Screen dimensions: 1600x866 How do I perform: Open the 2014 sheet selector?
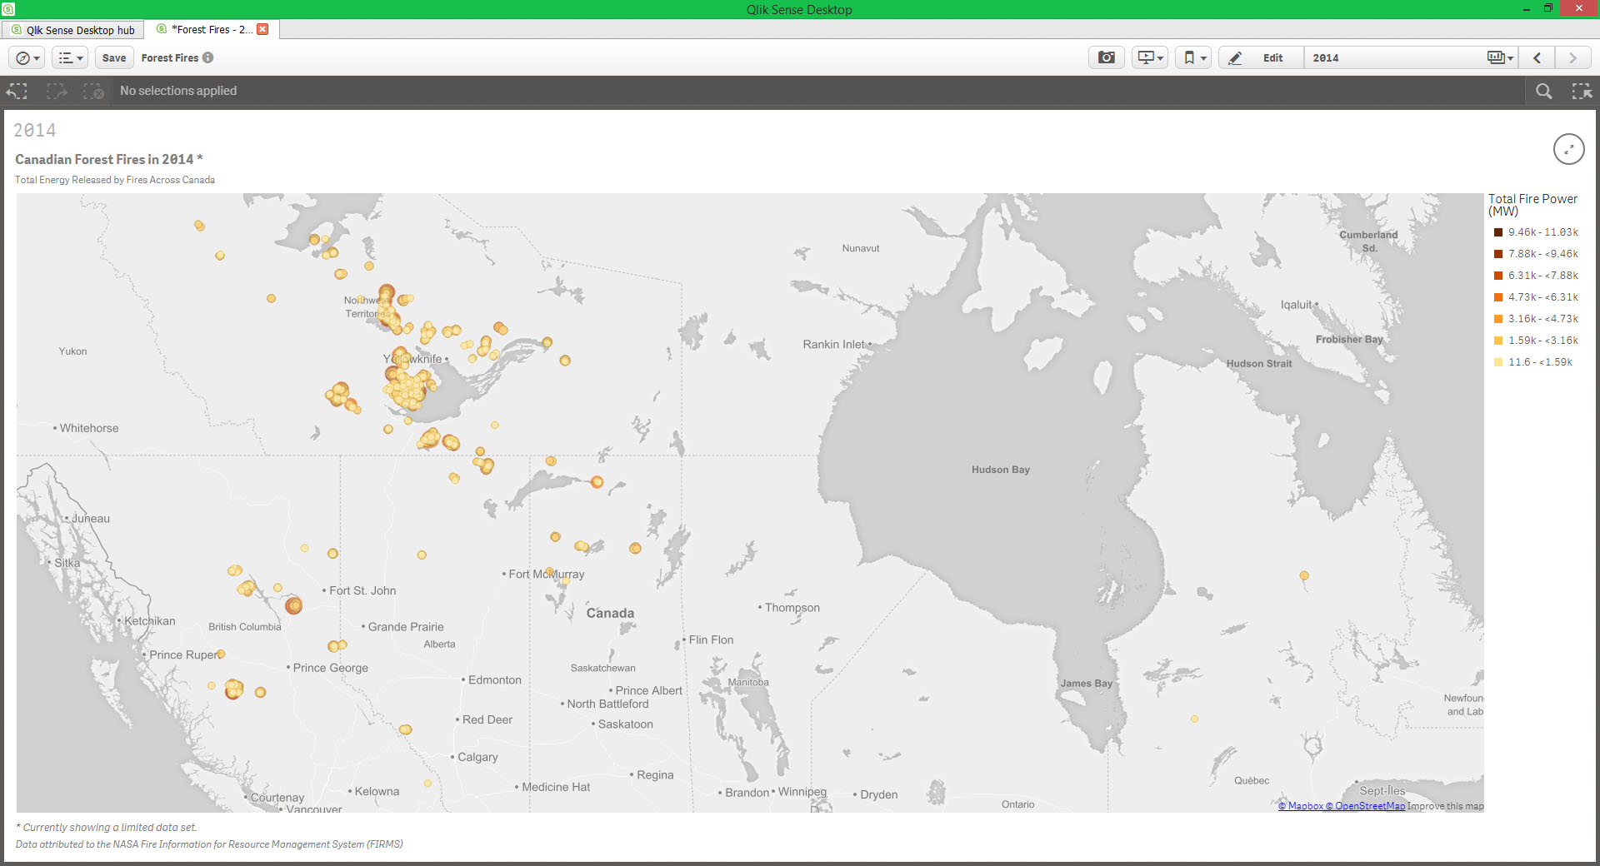coord(1411,57)
